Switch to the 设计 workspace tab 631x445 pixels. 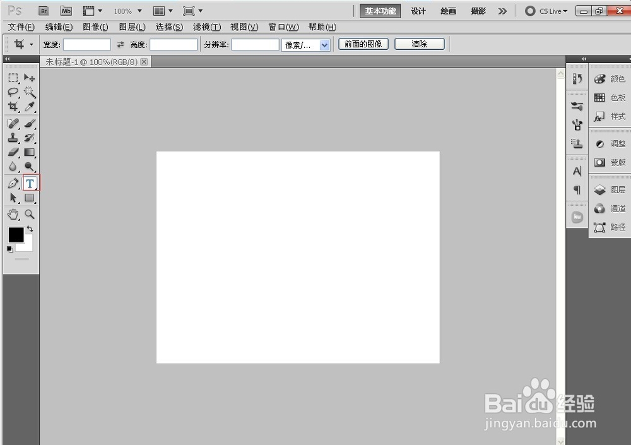click(x=418, y=11)
